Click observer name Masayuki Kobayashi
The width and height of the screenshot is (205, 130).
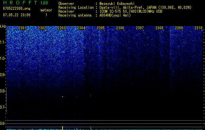[117, 4]
